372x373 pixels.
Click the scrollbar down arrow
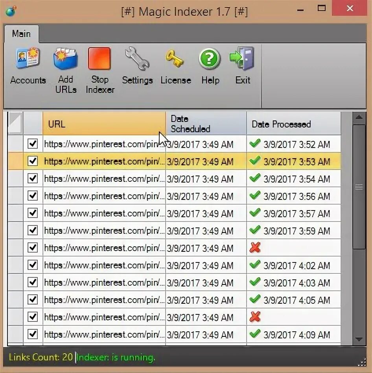point(359,338)
